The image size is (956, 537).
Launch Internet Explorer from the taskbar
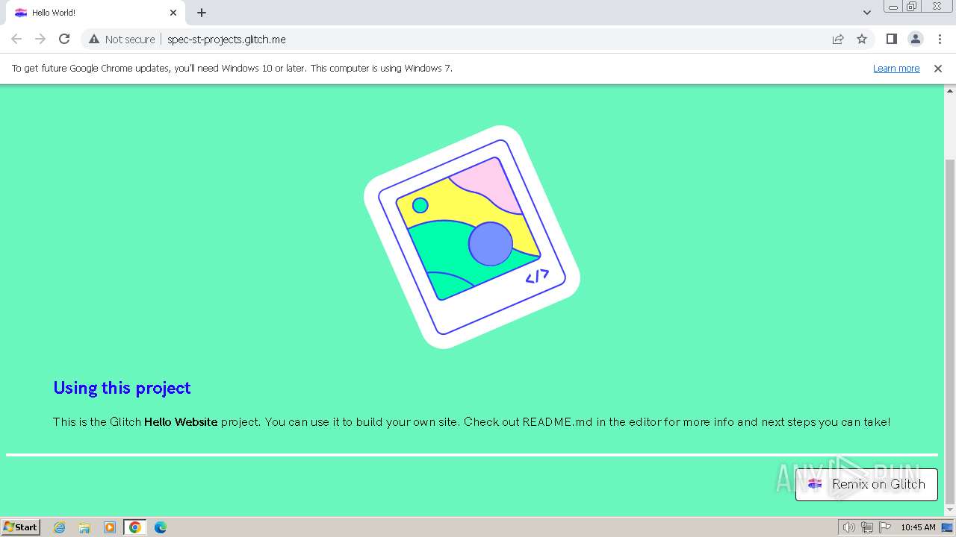(x=60, y=527)
